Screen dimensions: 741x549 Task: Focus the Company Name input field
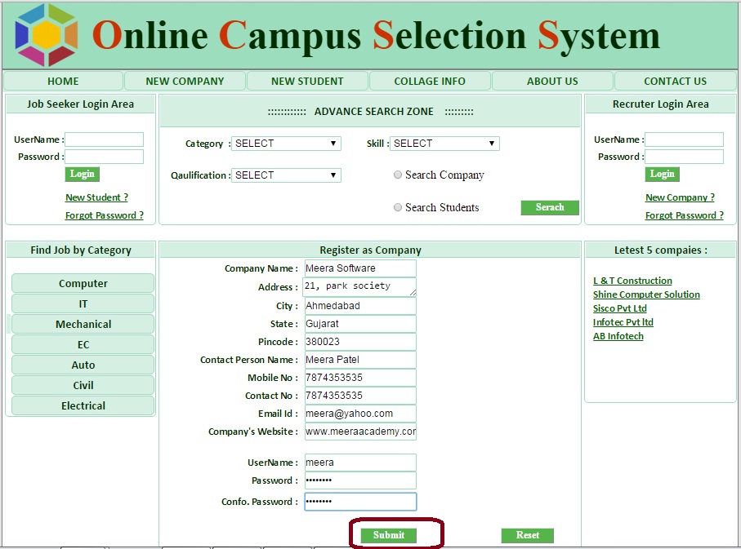click(x=359, y=268)
